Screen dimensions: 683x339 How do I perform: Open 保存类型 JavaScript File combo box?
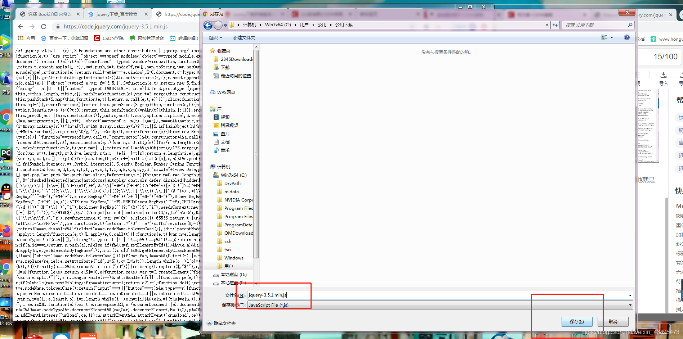[440, 305]
